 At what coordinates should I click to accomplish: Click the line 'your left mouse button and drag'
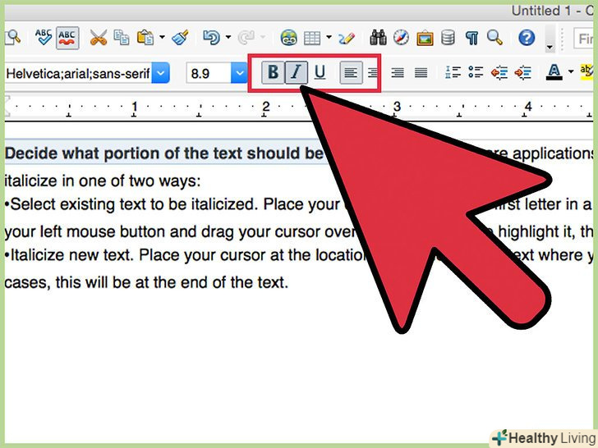point(181,231)
